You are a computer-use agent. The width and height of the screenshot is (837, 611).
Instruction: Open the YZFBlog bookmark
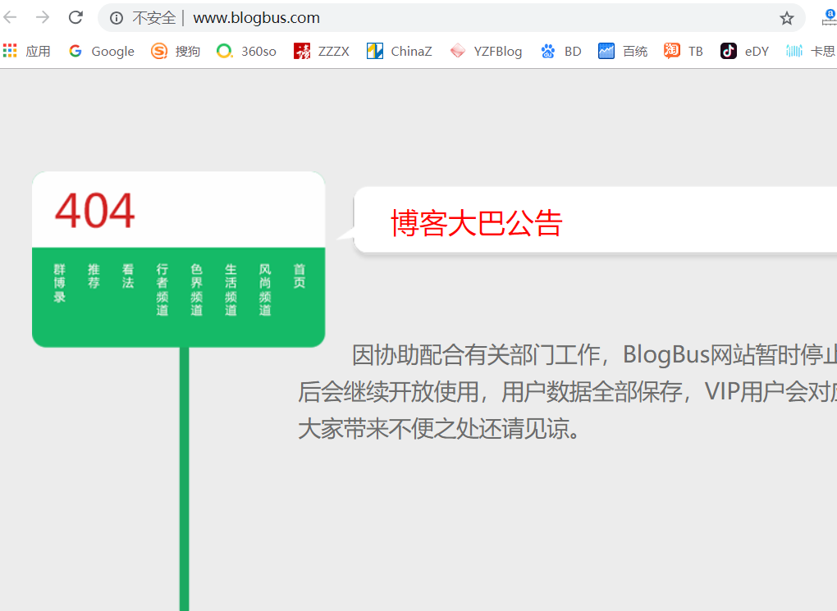click(486, 51)
